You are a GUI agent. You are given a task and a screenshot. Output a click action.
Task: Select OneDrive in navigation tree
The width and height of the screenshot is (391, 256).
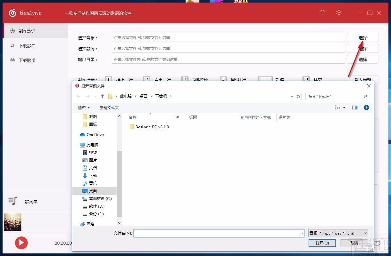tap(95, 135)
